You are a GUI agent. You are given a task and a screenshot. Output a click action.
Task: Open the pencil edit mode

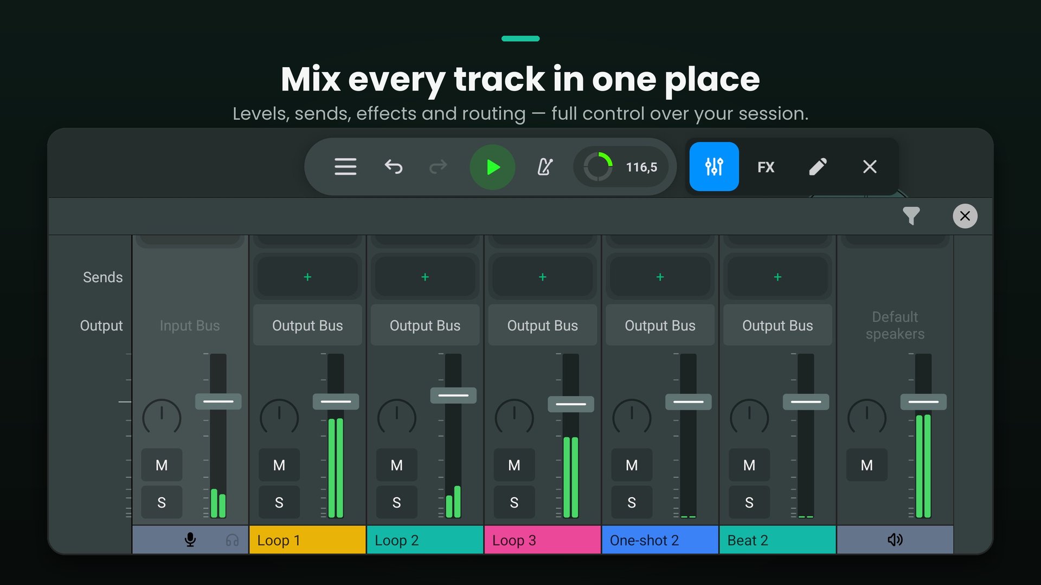[818, 167]
